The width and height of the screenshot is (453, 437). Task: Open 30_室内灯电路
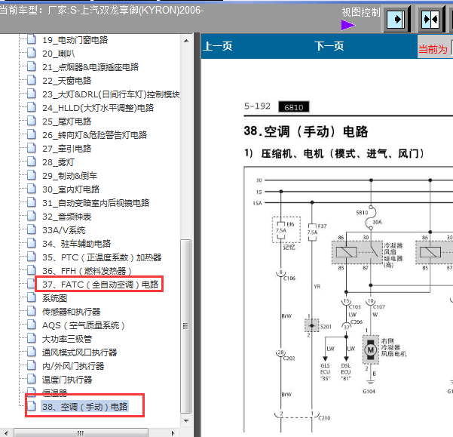[x=71, y=189]
